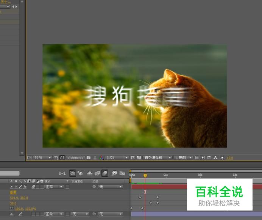This screenshot has width=262, height=220.
Task: Open the Composition Mini-Flowchart icon in timeline
Action: click(62, 173)
